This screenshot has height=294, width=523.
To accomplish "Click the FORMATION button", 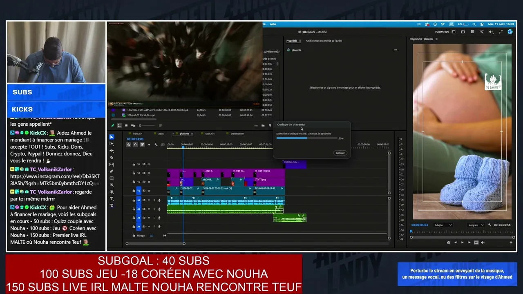I will (x=442, y=32).
